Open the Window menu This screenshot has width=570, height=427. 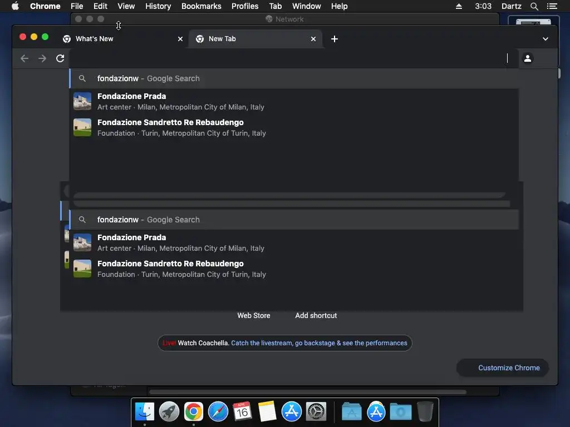(307, 6)
